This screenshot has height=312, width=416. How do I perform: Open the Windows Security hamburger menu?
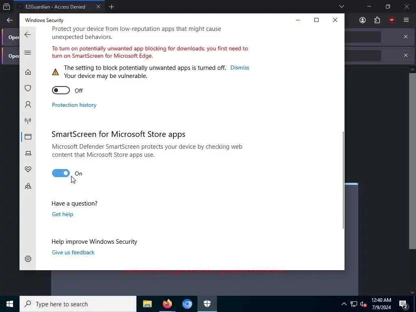coord(28,52)
